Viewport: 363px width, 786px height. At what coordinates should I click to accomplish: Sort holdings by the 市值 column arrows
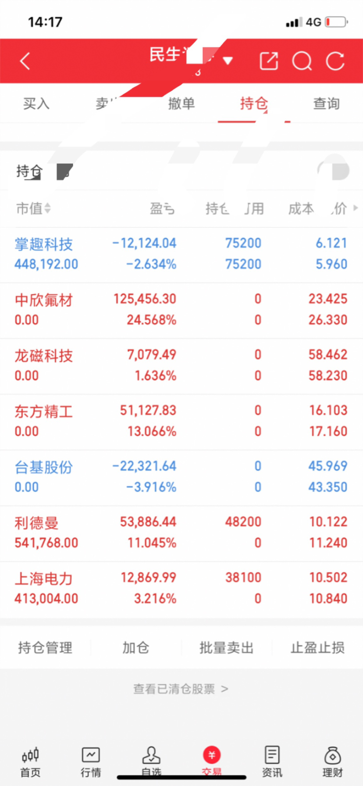[47, 208]
